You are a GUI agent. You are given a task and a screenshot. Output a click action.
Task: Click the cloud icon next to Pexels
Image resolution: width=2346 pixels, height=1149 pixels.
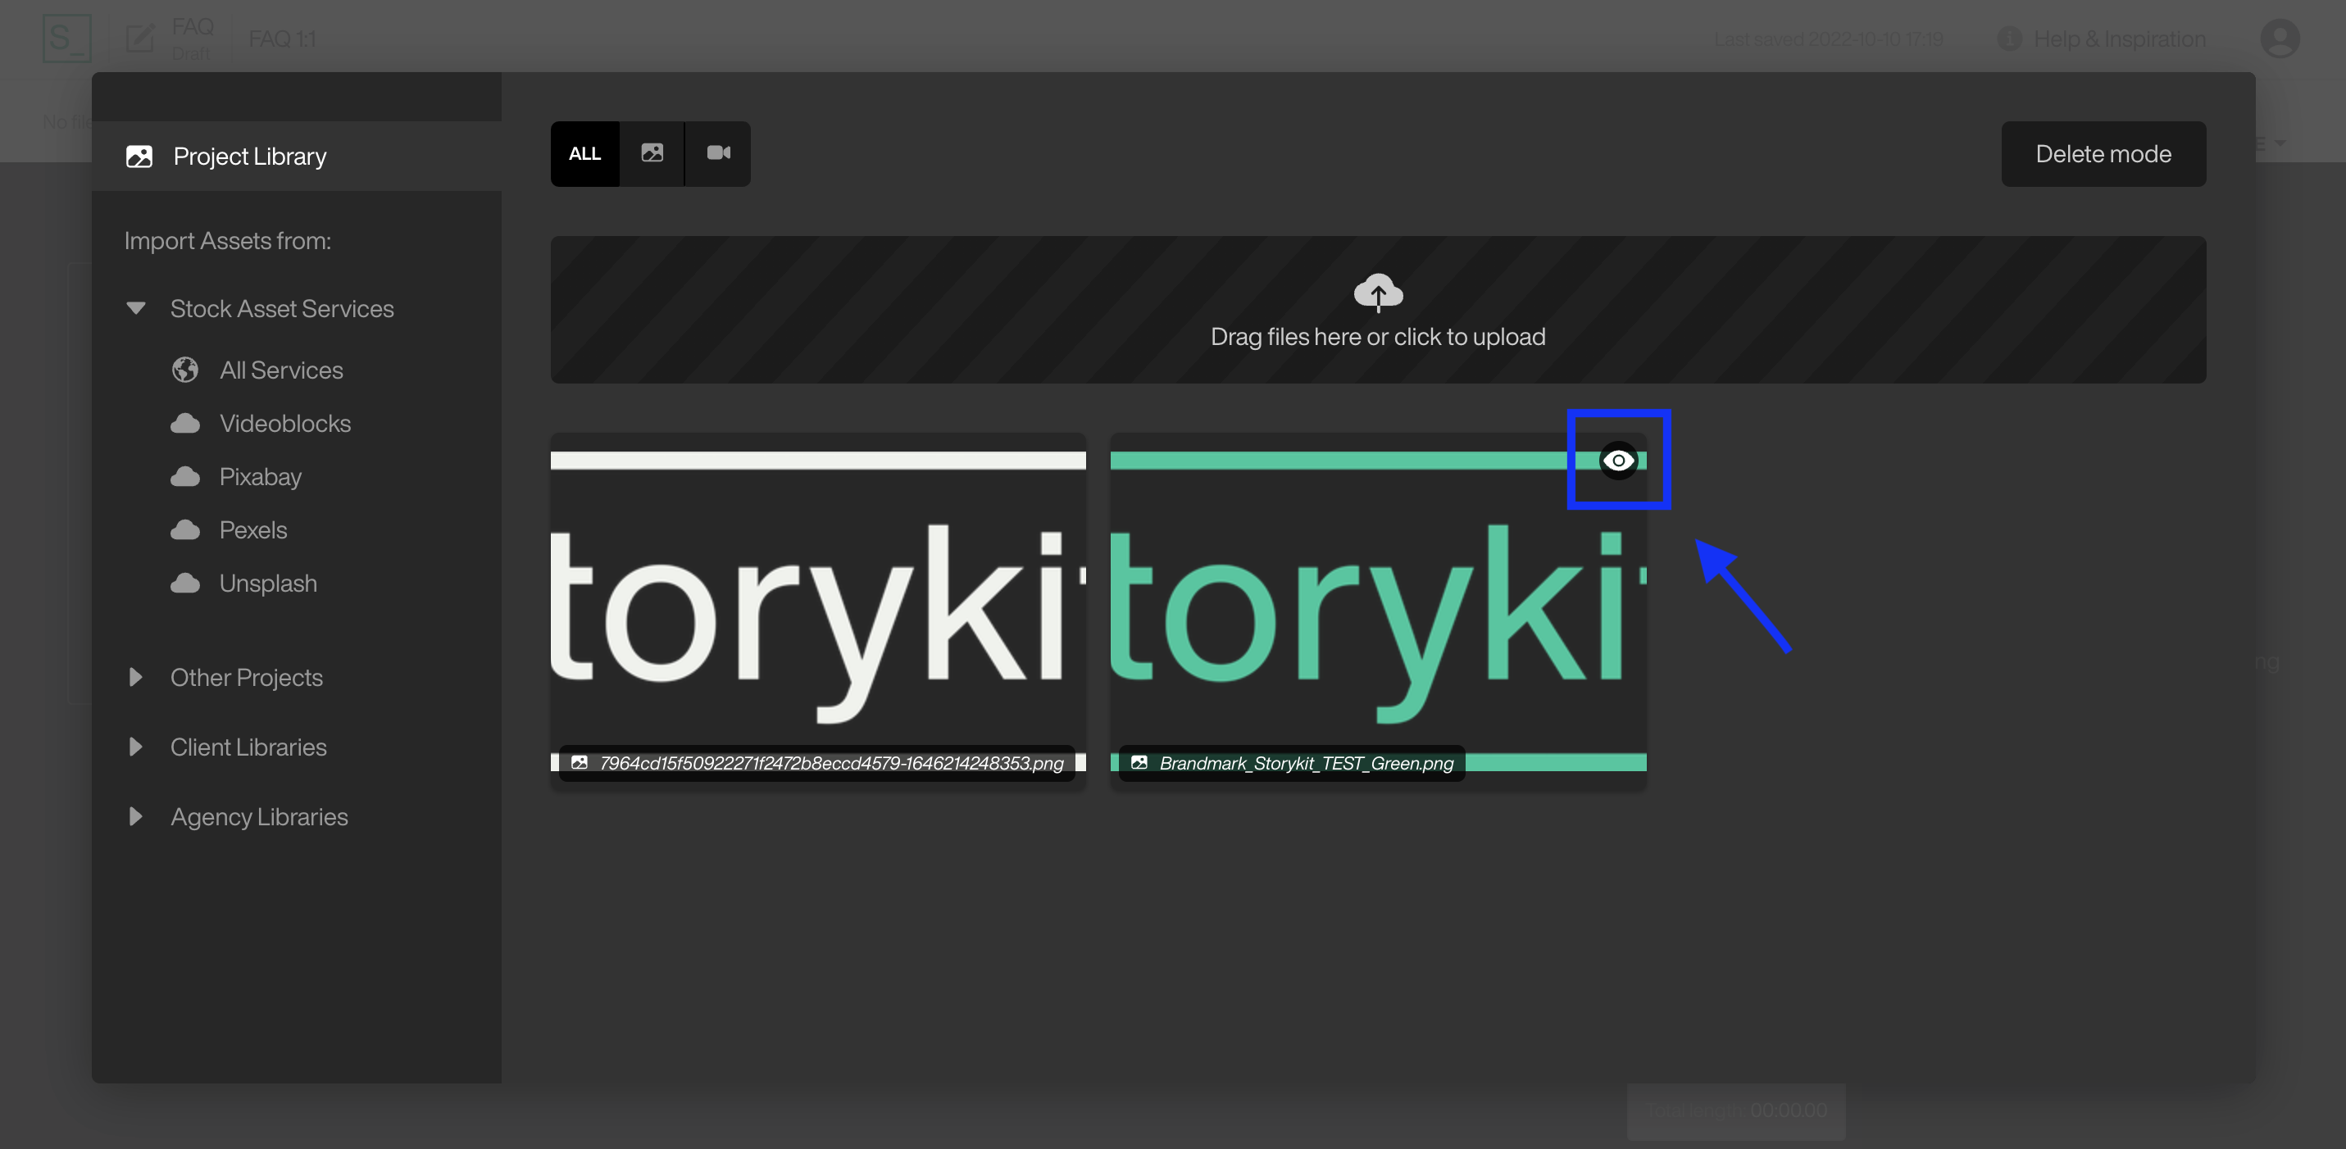click(186, 529)
